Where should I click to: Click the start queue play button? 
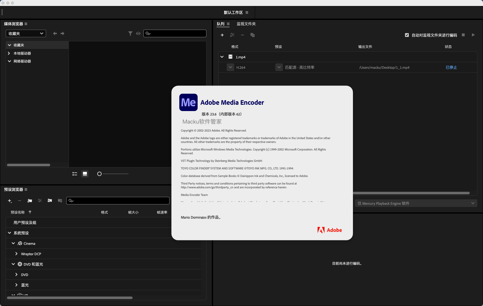click(473, 35)
